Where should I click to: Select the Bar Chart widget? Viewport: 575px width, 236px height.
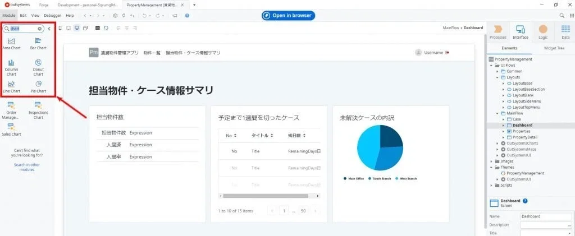coord(38,43)
